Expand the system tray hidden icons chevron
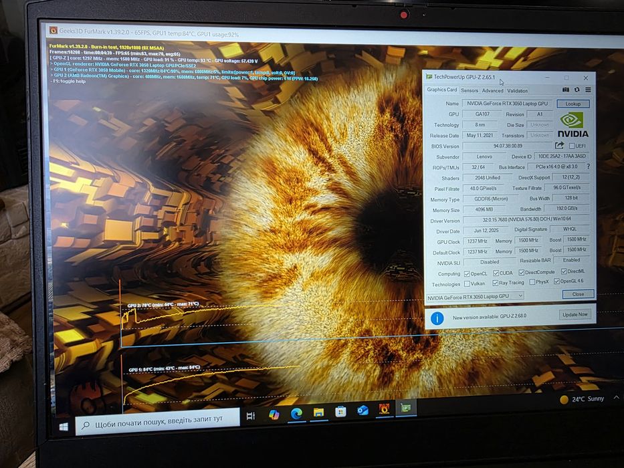The image size is (624, 468). 616,396
